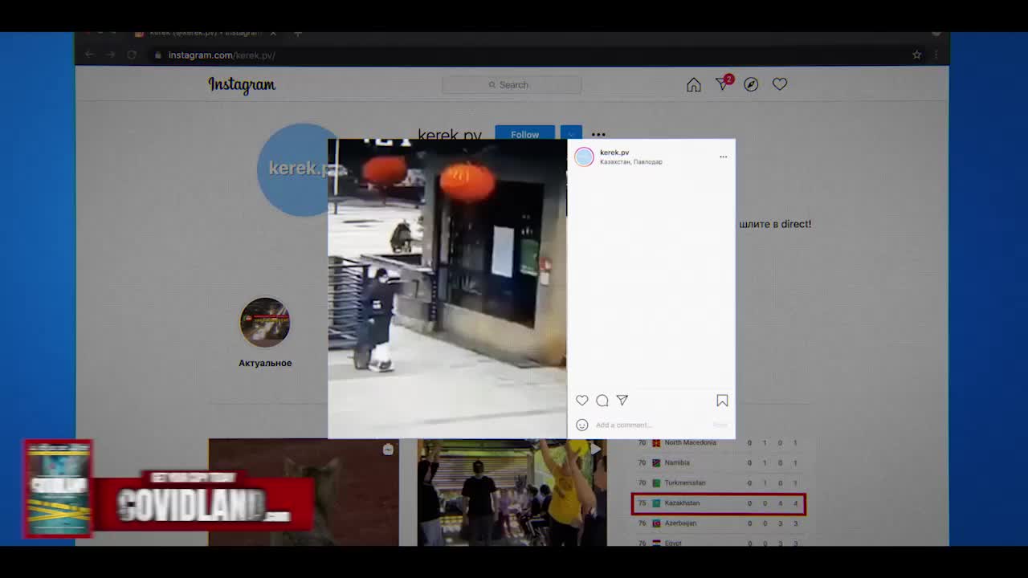1028x578 pixels.
Task: Reload the page in browser
Action: (132, 55)
